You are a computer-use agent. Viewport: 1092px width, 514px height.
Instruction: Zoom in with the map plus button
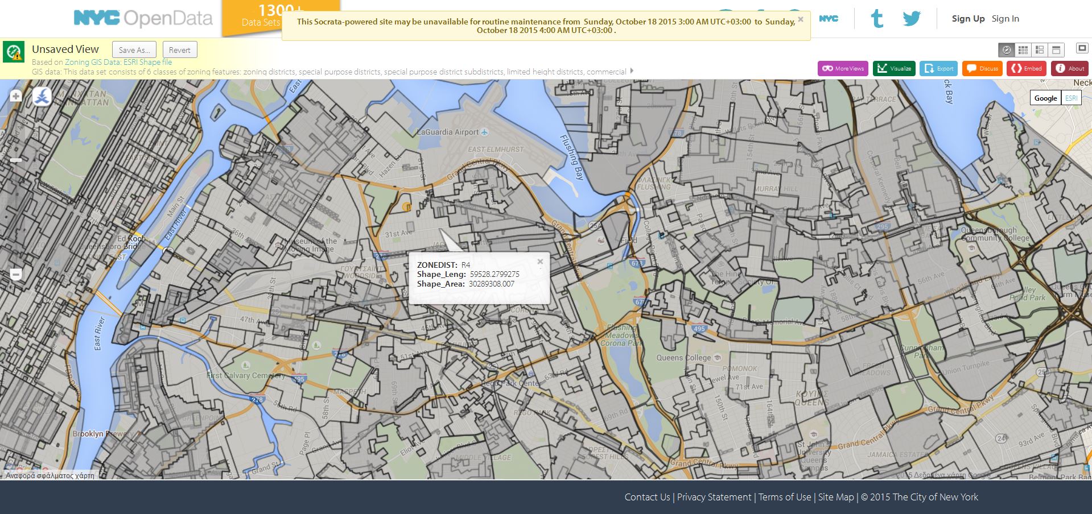pos(16,96)
